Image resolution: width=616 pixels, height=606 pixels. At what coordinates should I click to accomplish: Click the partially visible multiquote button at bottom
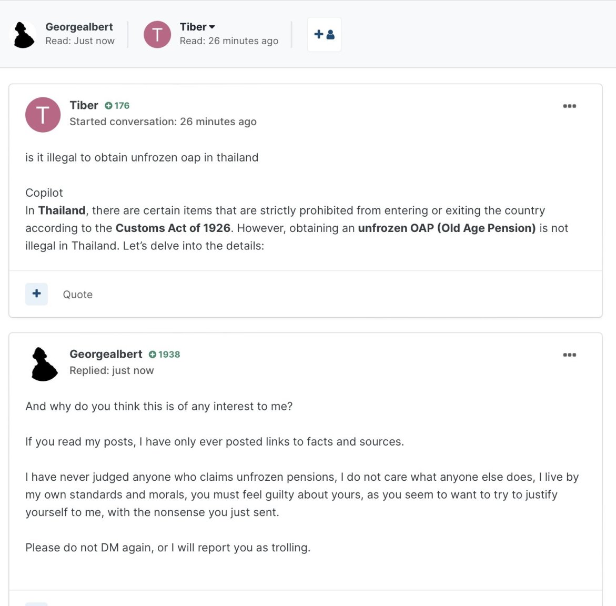tap(36, 604)
